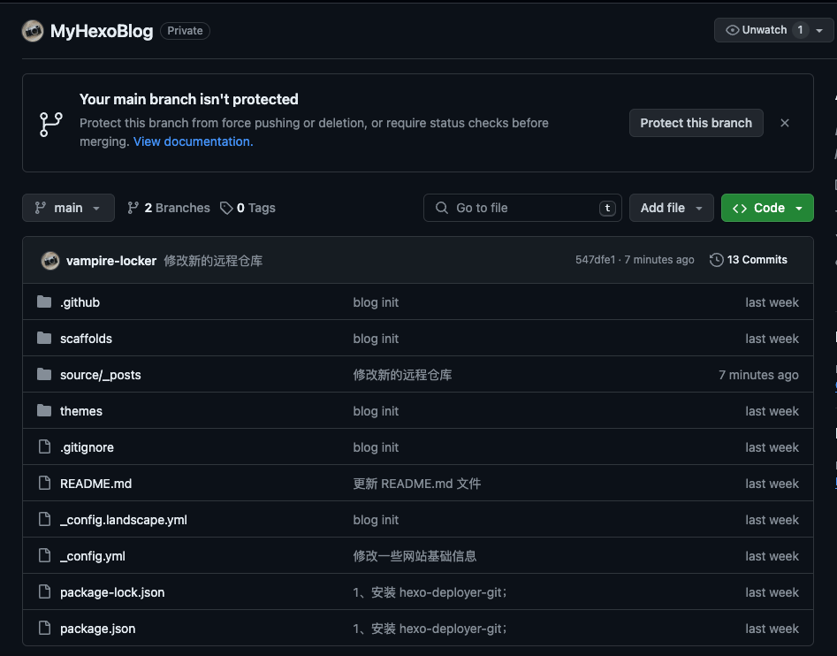Open the blog init commit for scaffolds
The image size is (837, 656).
(x=376, y=339)
